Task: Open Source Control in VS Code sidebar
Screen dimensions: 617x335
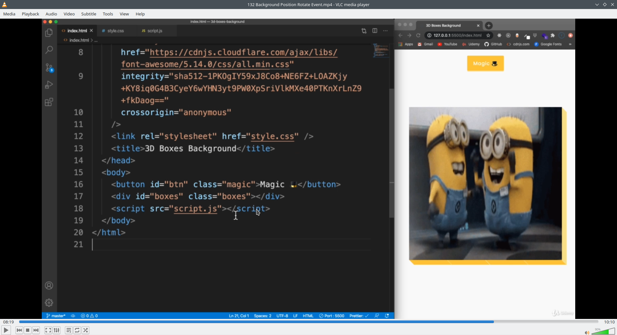Action: 49,68
